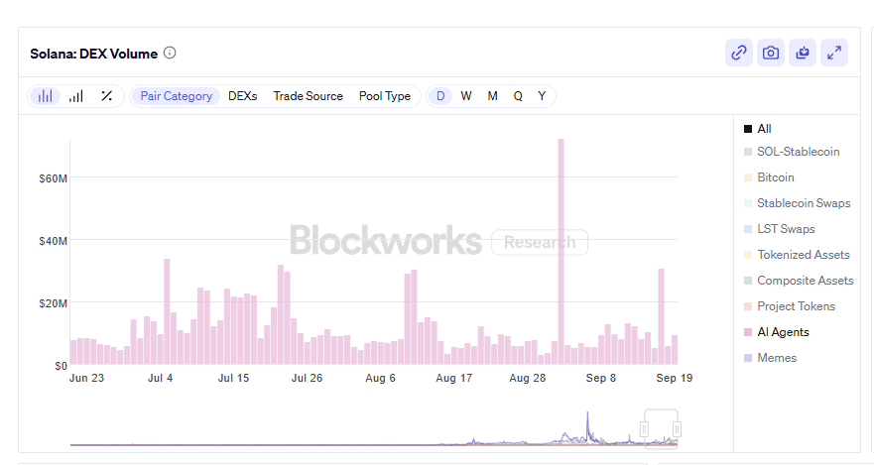Select the weekly W interval

coord(466,96)
